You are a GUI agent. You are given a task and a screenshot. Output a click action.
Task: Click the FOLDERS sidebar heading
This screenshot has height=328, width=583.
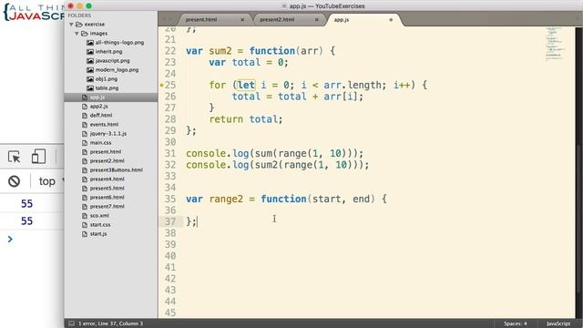click(79, 15)
